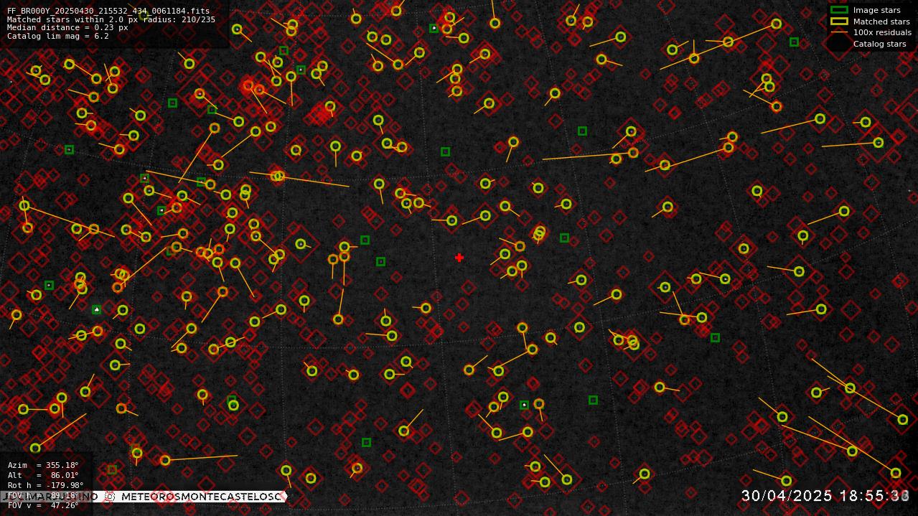
Task: Select the 'Image stars' legend label
Action: tap(876, 10)
